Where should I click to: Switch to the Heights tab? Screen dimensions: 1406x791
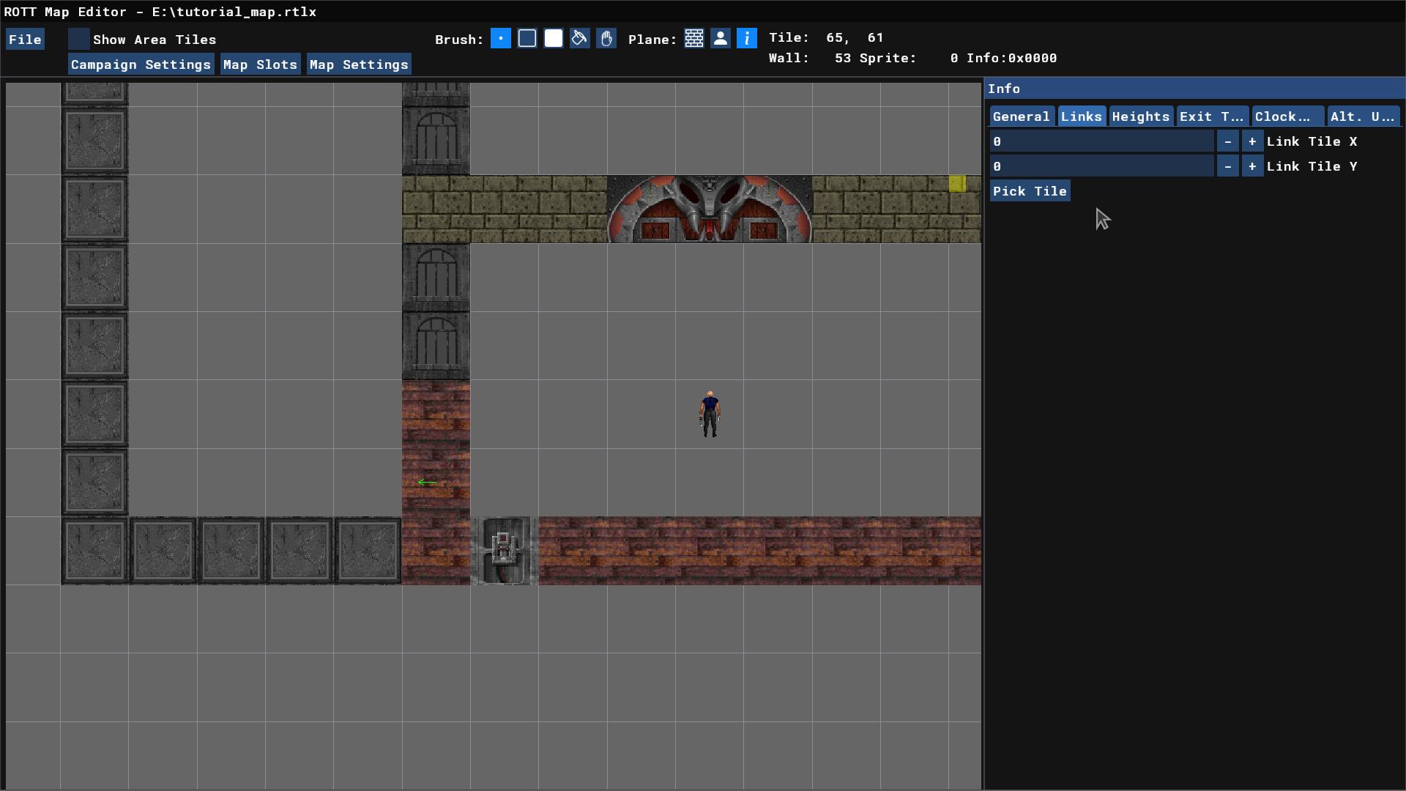(1140, 116)
